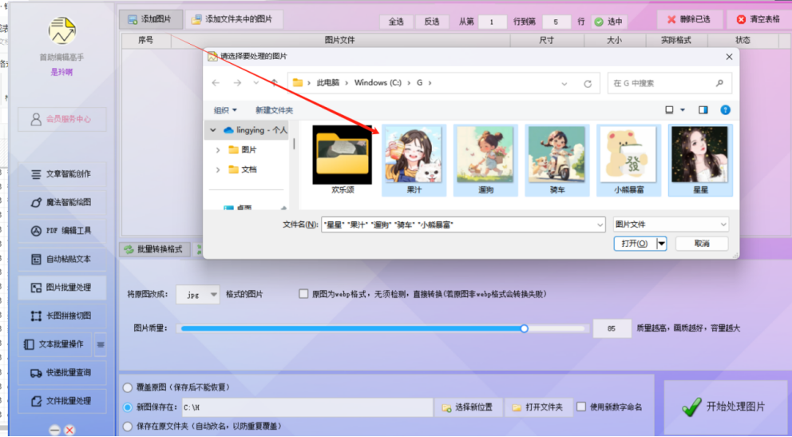Open the 组织 menu
This screenshot has height=437, width=792.
pyautogui.click(x=225, y=110)
